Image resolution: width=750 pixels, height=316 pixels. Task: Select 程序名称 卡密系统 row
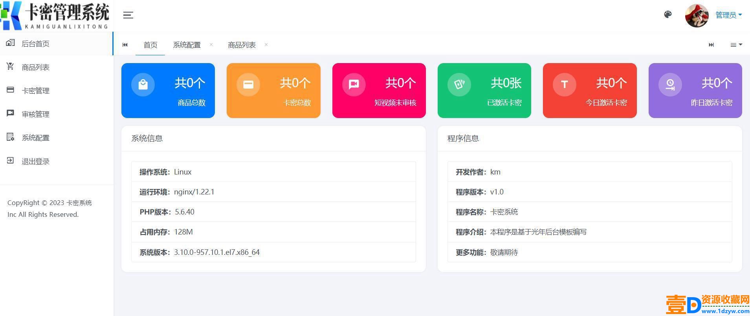[590, 212]
